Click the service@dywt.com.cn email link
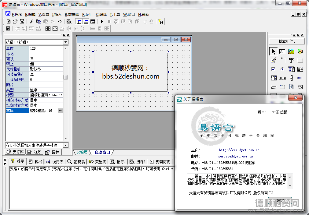This screenshot has width=309, height=215. point(236,157)
